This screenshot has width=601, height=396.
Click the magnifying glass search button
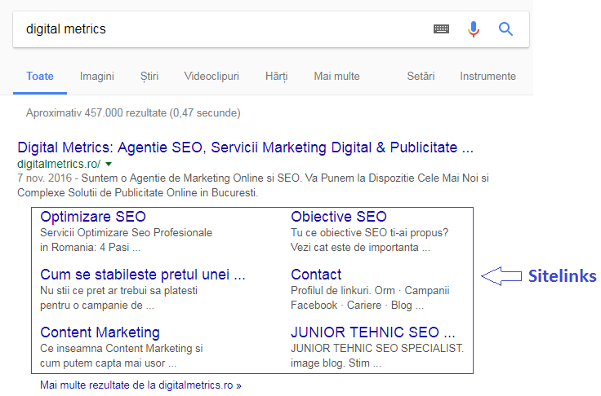[505, 29]
